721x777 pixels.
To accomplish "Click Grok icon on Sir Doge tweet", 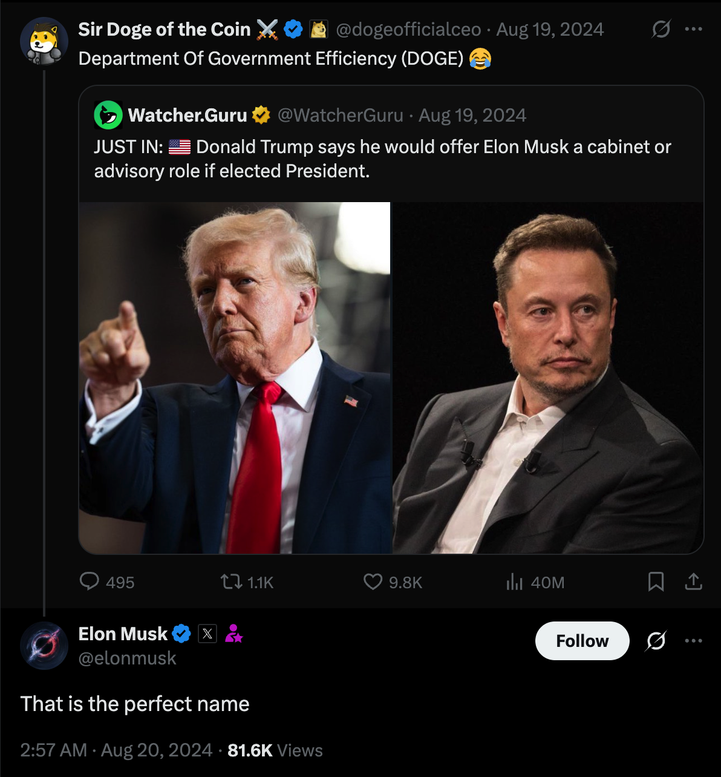I will click(x=661, y=29).
